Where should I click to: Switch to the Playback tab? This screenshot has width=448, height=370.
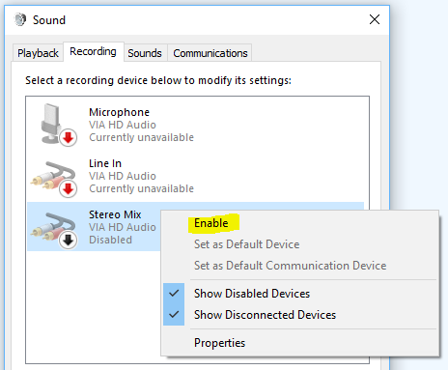pos(38,53)
